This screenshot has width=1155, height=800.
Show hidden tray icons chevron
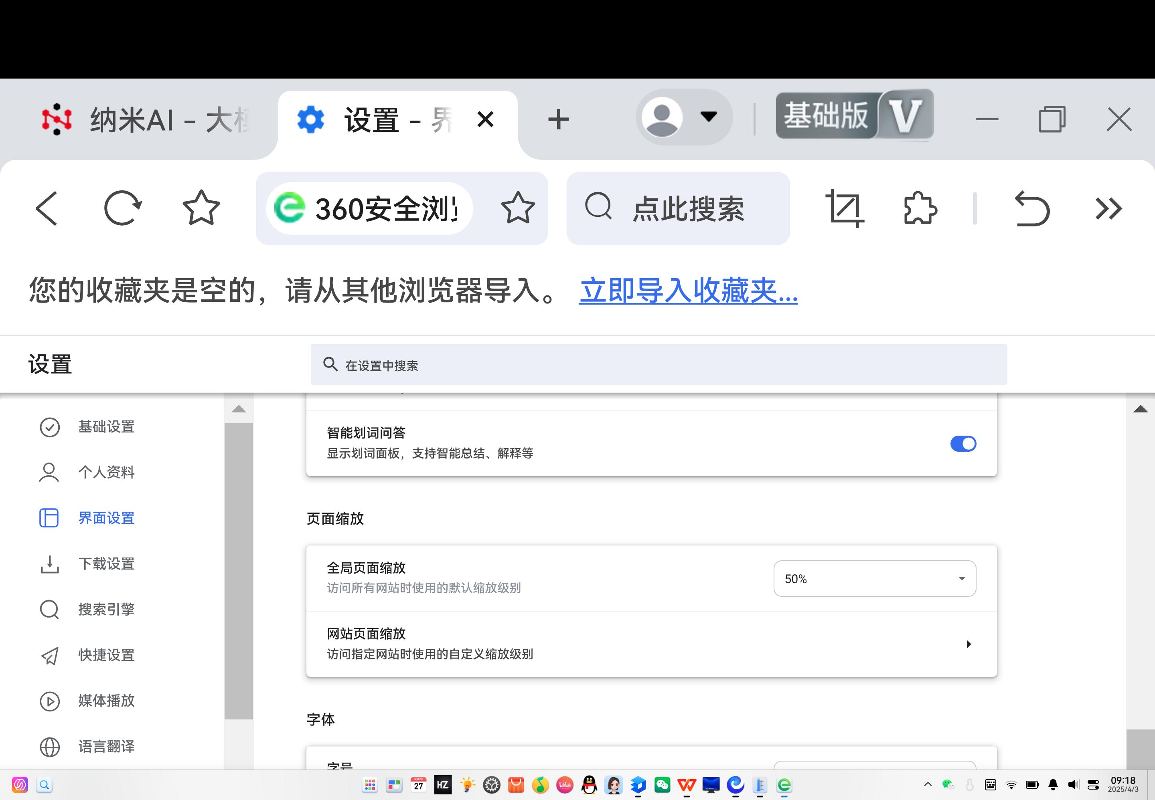coord(927,784)
